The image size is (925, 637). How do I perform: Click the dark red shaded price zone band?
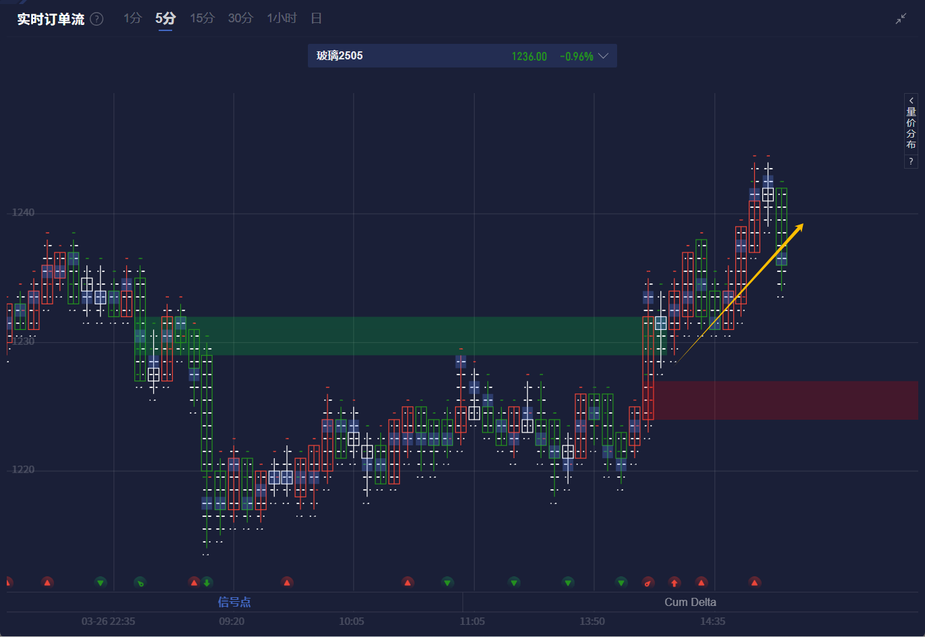click(x=783, y=400)
